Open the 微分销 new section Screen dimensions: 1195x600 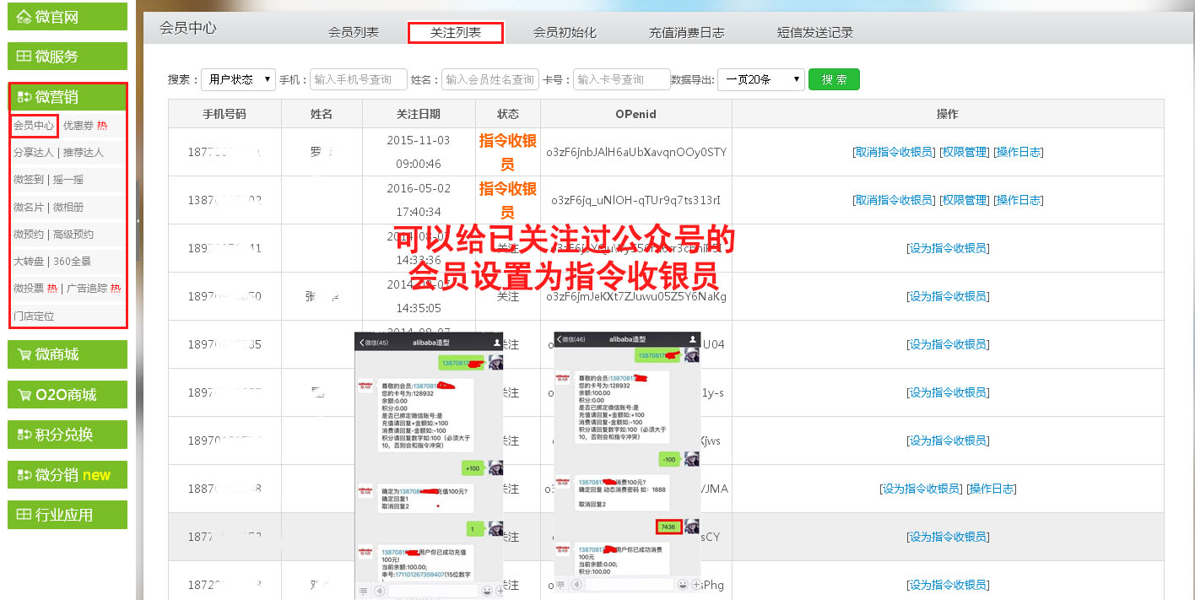click(x=67, y=475)
